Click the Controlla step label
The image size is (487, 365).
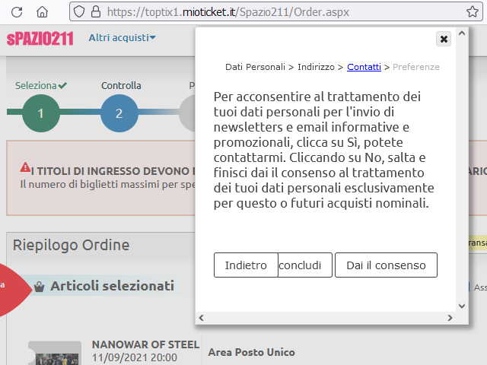121,85
